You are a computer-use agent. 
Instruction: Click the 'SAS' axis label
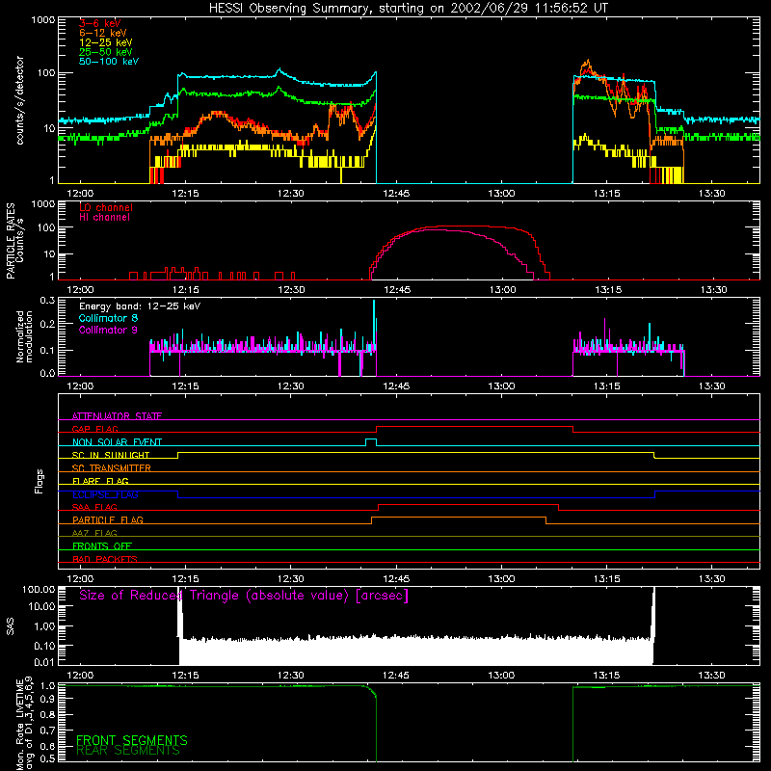tap(10, 626)
